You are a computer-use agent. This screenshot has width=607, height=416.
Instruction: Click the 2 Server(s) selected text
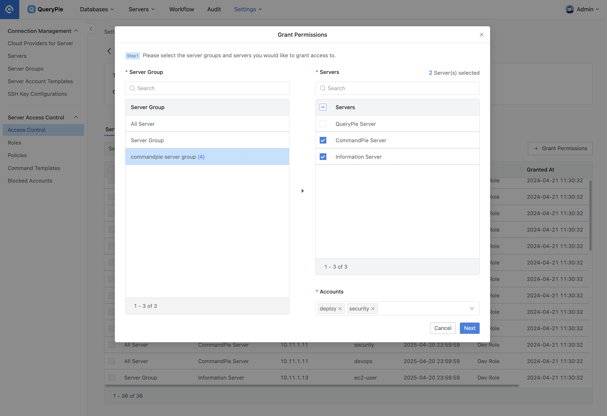point(454,73)
